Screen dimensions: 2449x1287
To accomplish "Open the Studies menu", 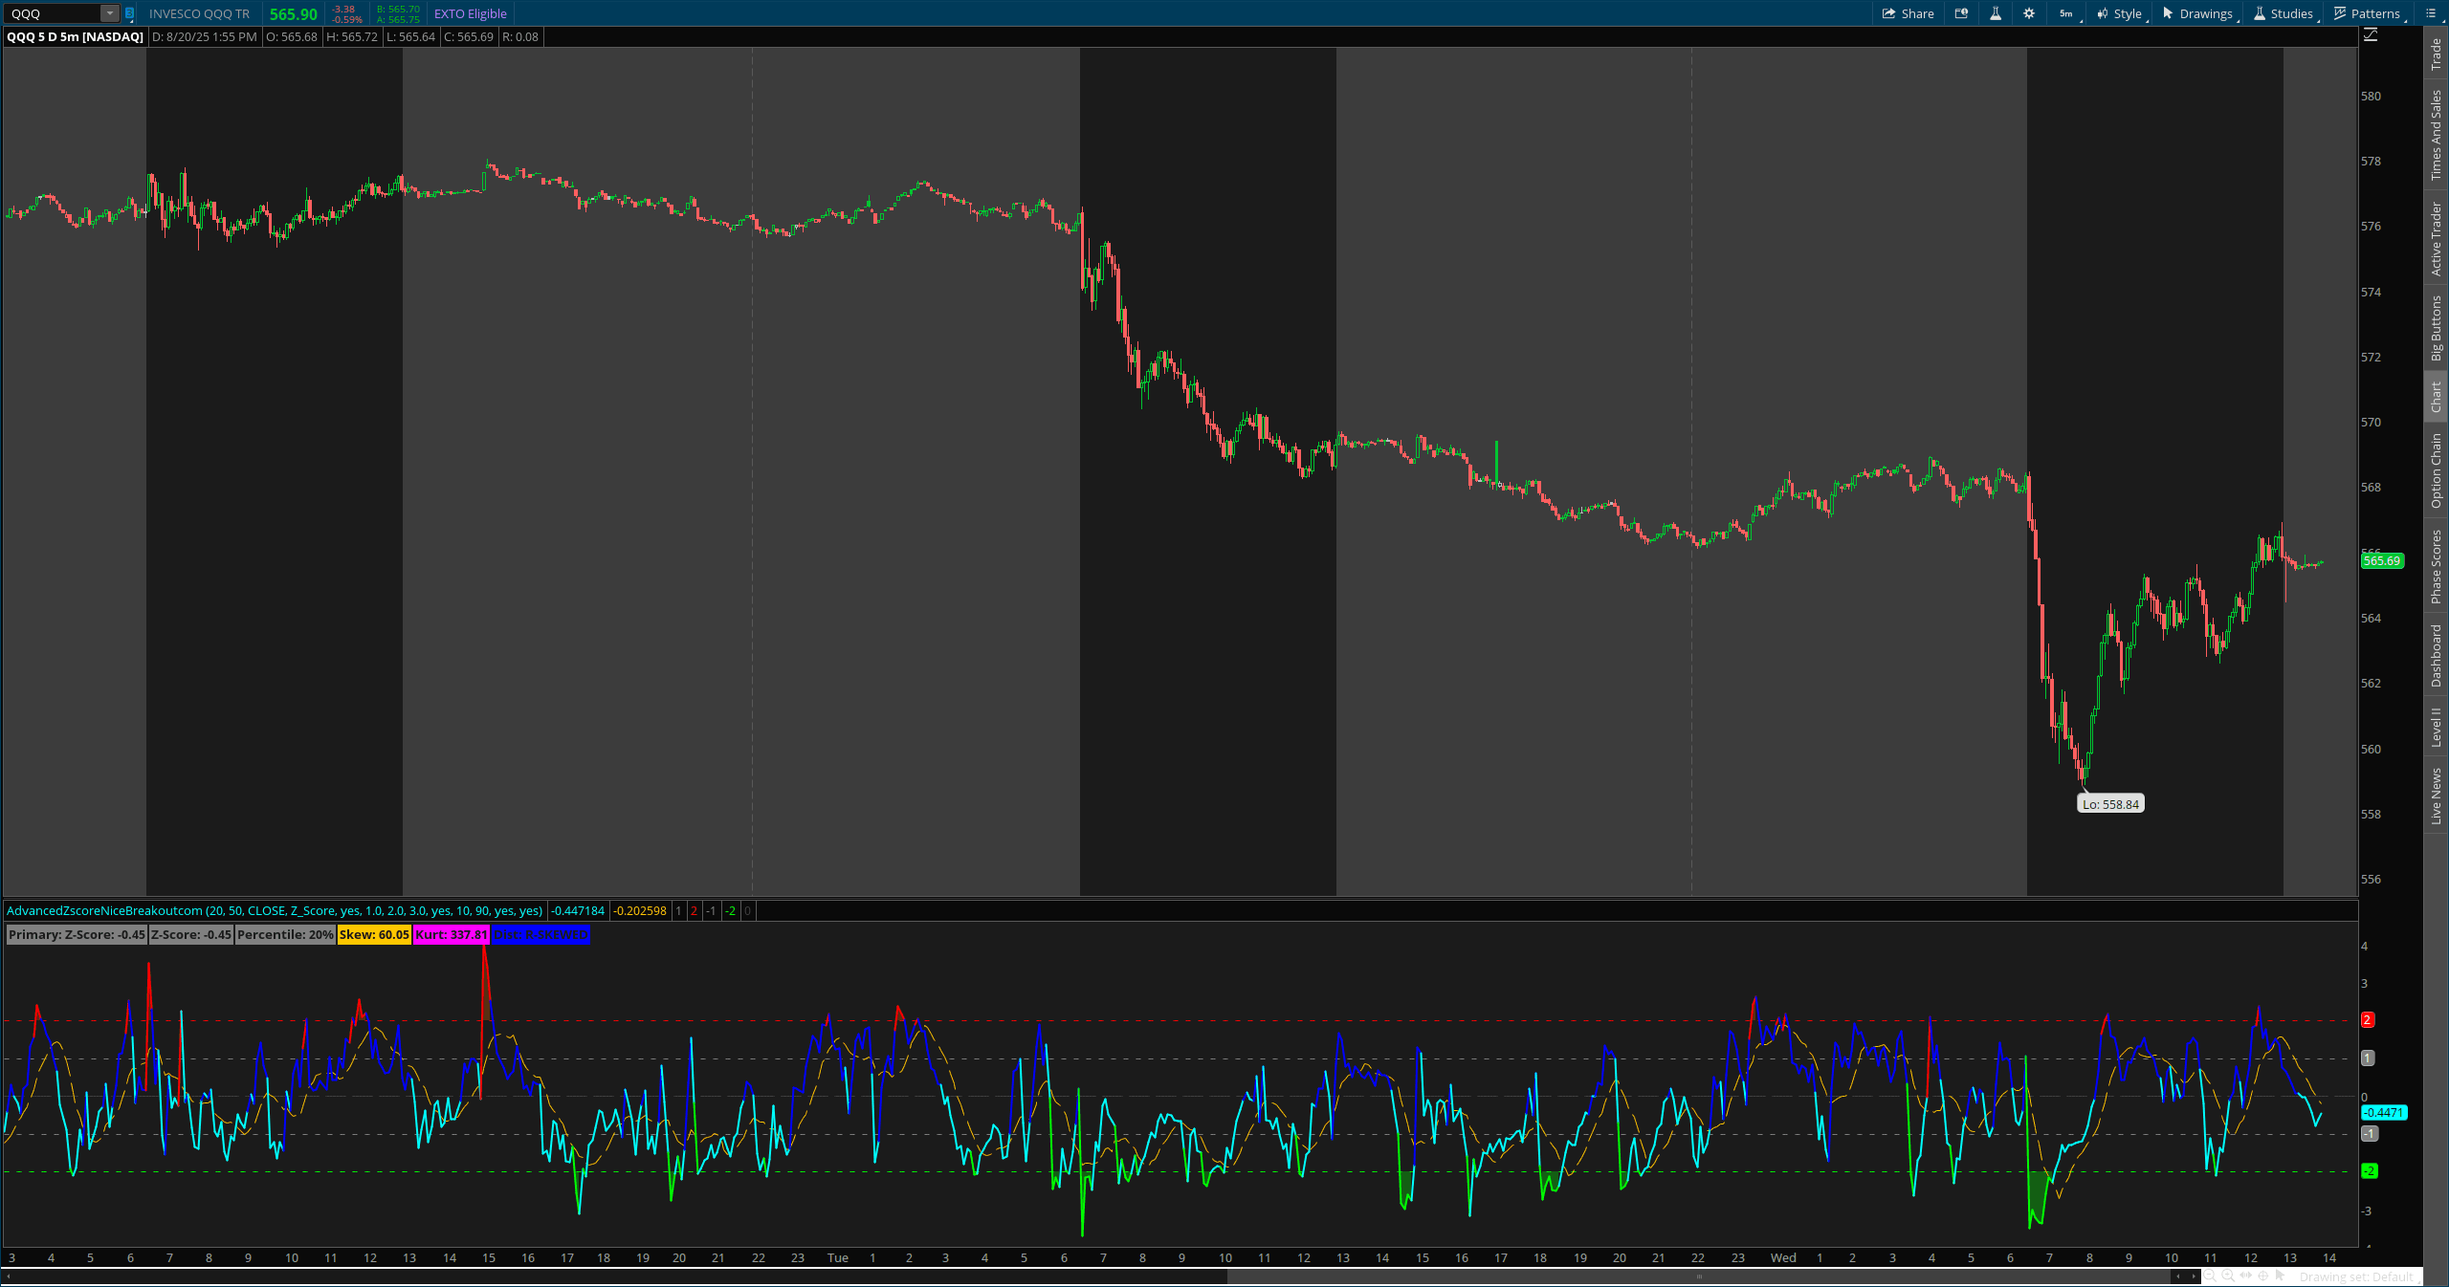I will click(2284, 13).
